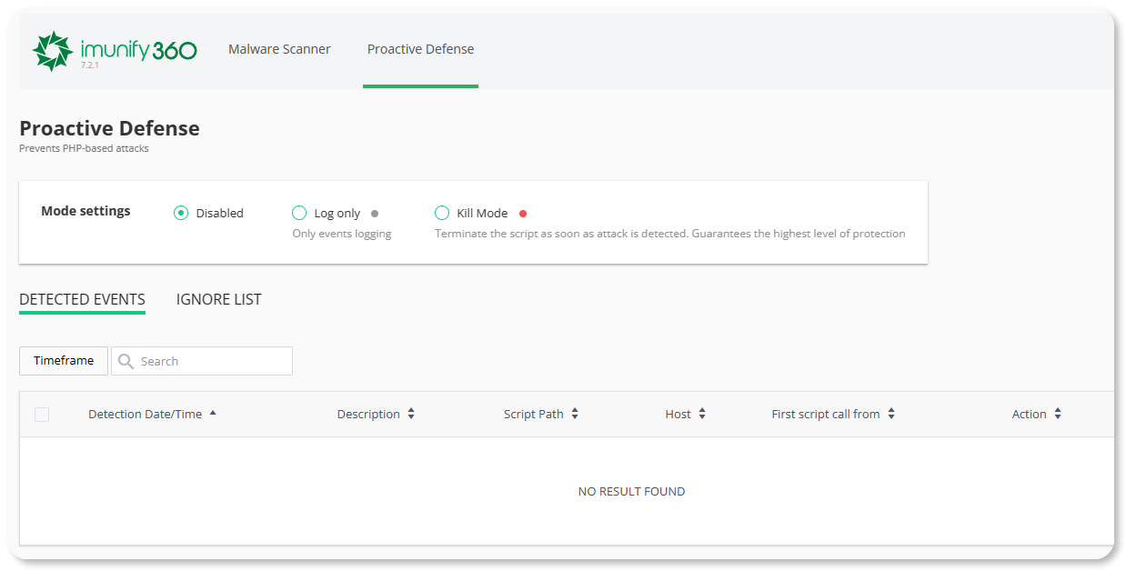Sort by First script call from arrows
Image resolution: width=1126 pixels, height=571 pixels.
click(x=891, y=414)
